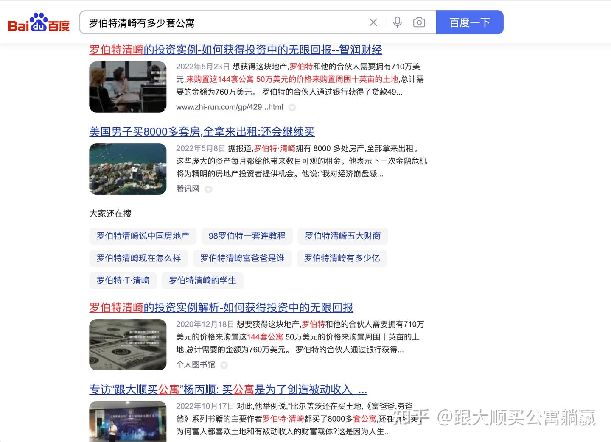Search the 98罗伯特一套连教程 suggestion
The width and height of the screenshot is (611, 442).
pyautogui.click(x=247, y=236)
